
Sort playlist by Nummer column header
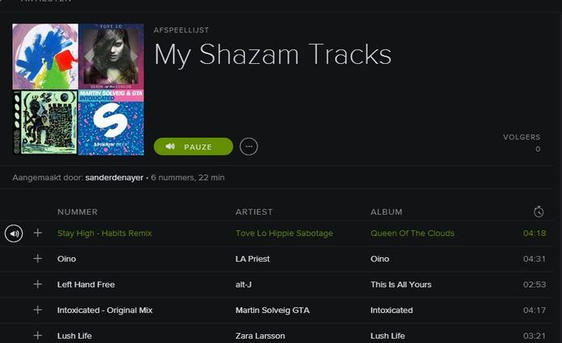pos(77,212)
